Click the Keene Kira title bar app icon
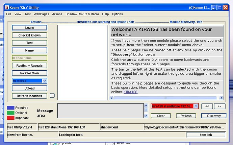The image size is (233, 145). click(x=7, y=7)
